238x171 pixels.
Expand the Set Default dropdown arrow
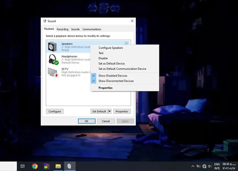[109, 111]
